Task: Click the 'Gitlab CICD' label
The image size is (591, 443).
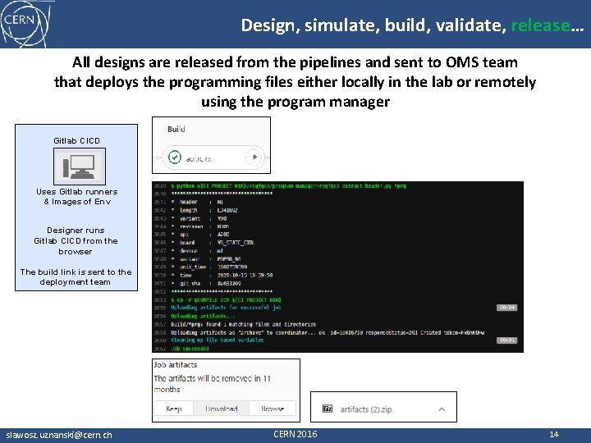Action: tap(76, 140)
